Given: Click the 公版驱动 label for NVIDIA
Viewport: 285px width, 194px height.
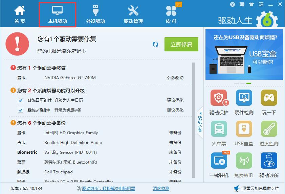Looking at the screenshot, I should click(x=175, y=78).
